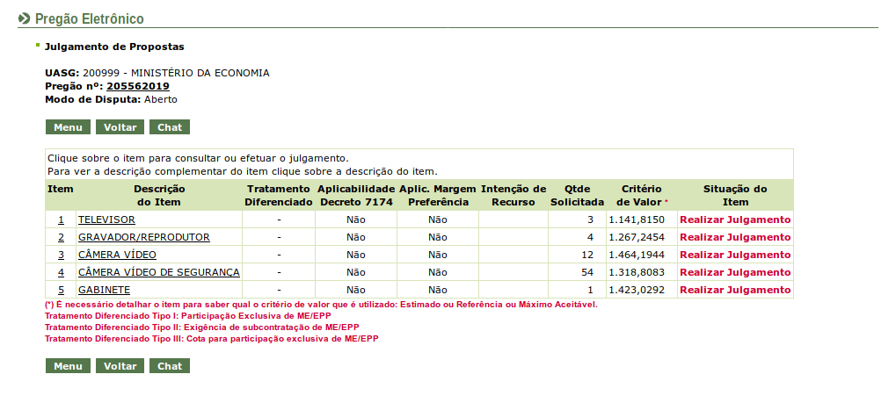896x403 pixels.
Task: Click the Critério de Valor column header
Action: click(642, 195)
